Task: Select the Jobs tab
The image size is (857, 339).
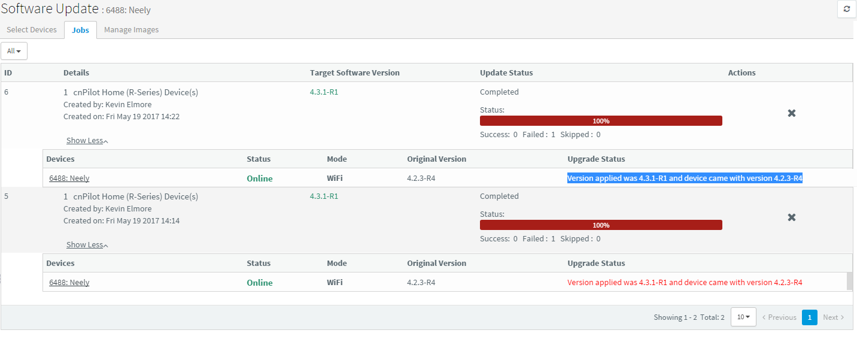Action: pos(80,30)
